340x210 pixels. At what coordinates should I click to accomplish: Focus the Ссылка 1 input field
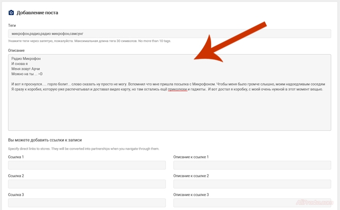[87, 165]
